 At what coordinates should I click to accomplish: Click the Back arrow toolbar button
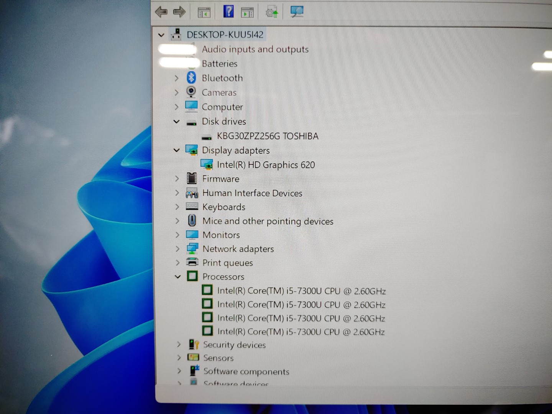pyautogui.click(x=161, y=12)
